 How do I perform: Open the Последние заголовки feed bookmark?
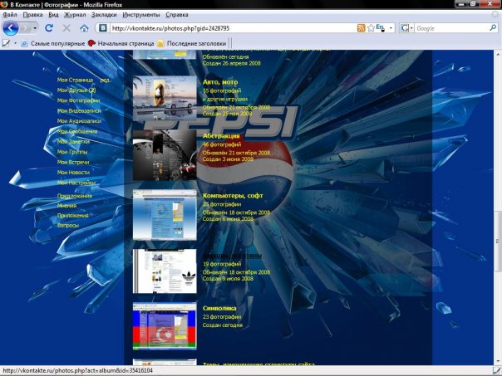(192, 43)
